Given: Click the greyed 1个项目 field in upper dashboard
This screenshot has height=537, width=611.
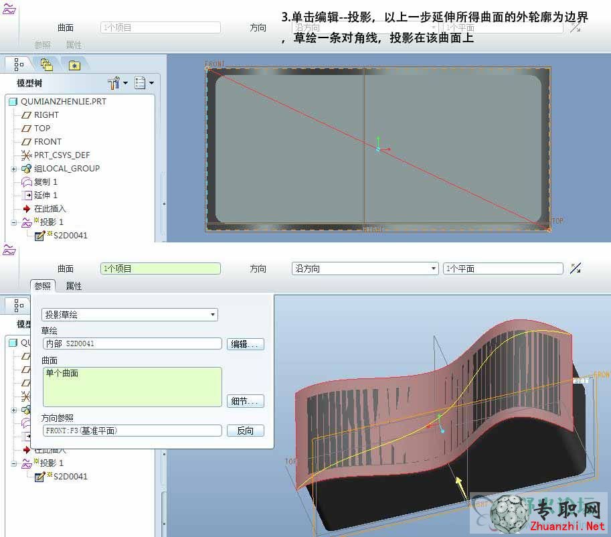Looking at the screenshot, I should coord(161,27).
